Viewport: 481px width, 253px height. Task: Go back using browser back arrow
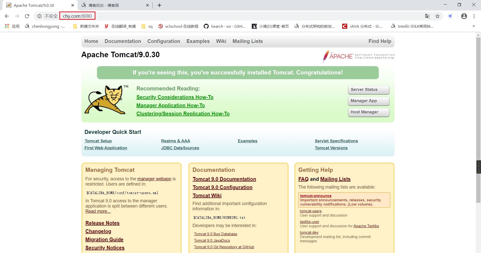(7, 16)
